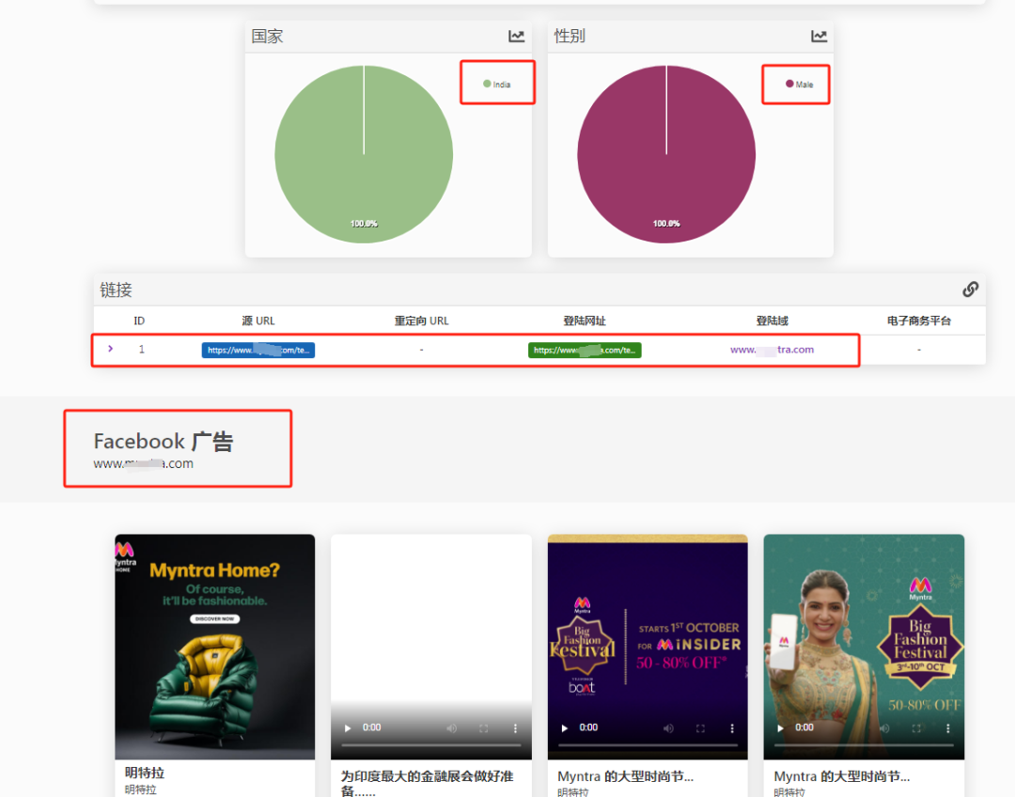Viewport: 1015px width, 797px height.
Task: Toggle the Male legend item
Action: pyautogui.click(x=800, y=85)
